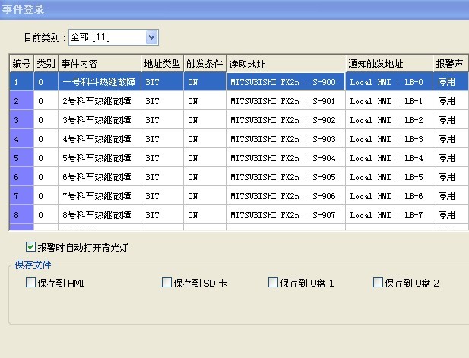
Task: Enable 保存到 SD 卡 checkbox
Action: [x=167, y=283]
